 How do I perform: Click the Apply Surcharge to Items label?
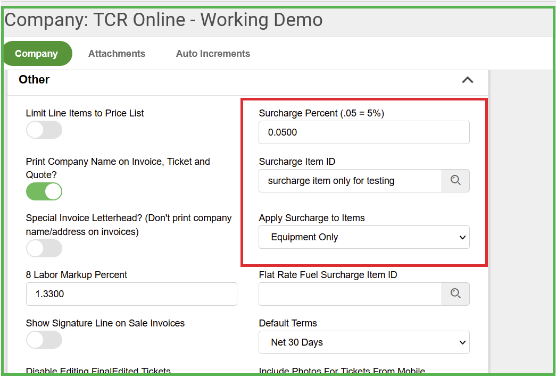pyautogui.click(x=312, y=218)
